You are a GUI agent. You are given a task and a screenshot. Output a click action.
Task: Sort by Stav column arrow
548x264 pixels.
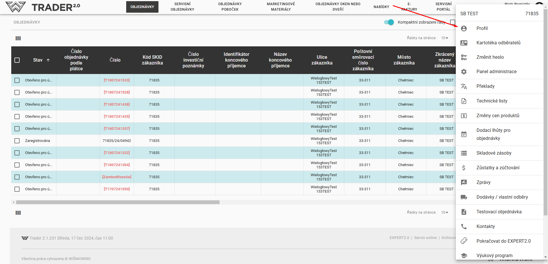point(48,60)
